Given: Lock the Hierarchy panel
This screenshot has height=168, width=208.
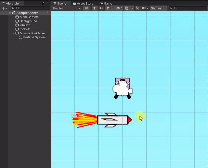Looking at the screenshot, I should pyautogui.click(x=43, y=3).
